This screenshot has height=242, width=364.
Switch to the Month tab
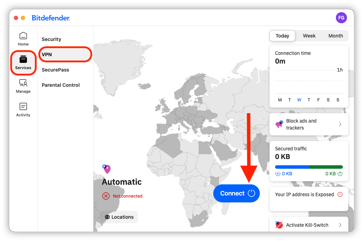[x=336, y=36]
